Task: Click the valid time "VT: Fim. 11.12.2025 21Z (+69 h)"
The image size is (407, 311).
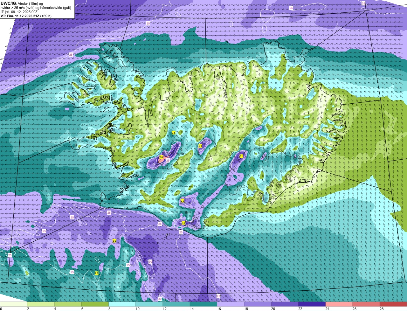Action: coord(26,16)
